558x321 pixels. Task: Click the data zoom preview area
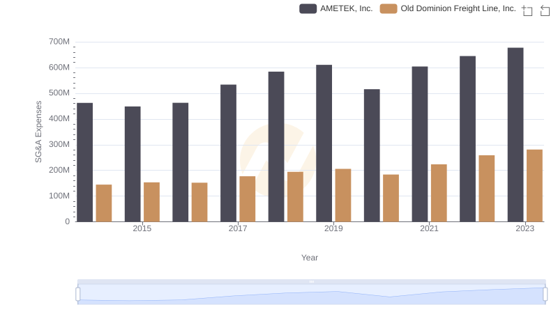(x=311, y=295)
